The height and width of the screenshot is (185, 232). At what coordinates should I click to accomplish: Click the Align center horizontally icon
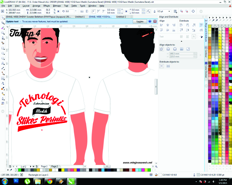[168, 25]
